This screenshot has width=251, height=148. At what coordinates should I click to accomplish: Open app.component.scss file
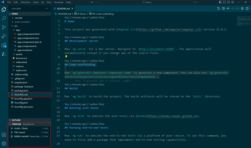tap(28, 38)
